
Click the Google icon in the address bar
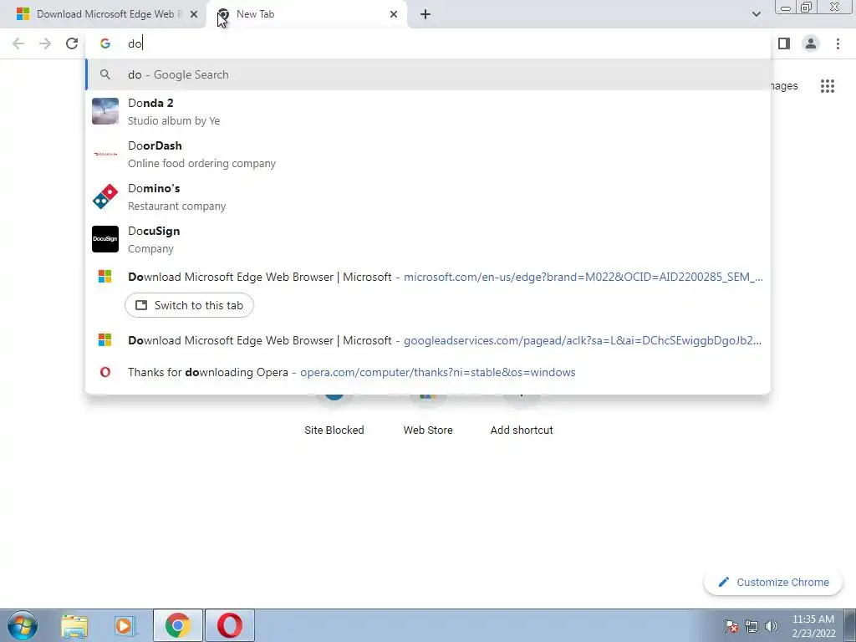(x=105, y=43)
